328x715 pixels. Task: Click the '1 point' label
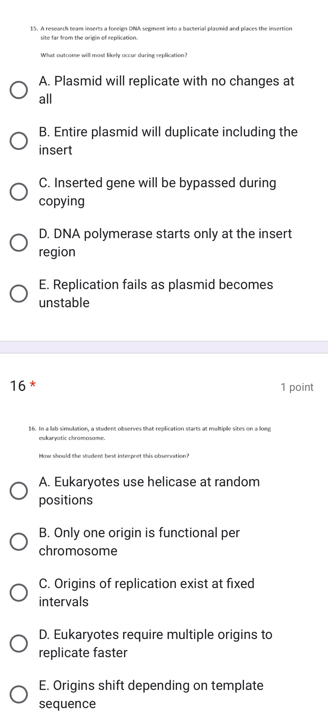pyautogui.click(x=297, y=387)
